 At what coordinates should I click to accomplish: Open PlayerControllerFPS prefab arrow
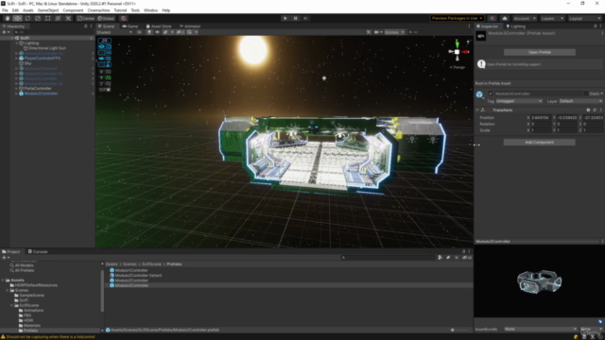point(93,59)
